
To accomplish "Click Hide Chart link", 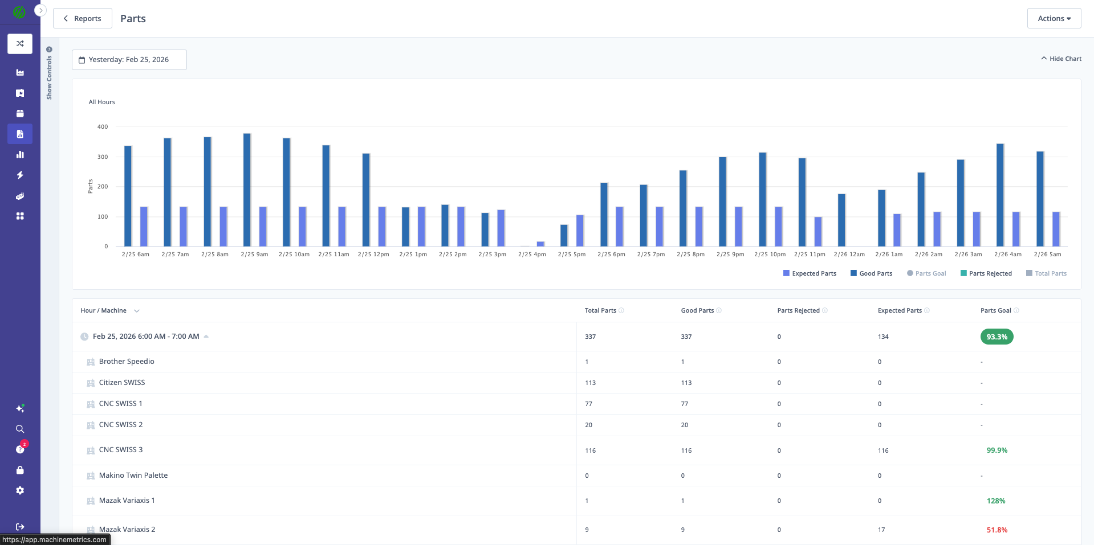I will [x=1061, y=59].
